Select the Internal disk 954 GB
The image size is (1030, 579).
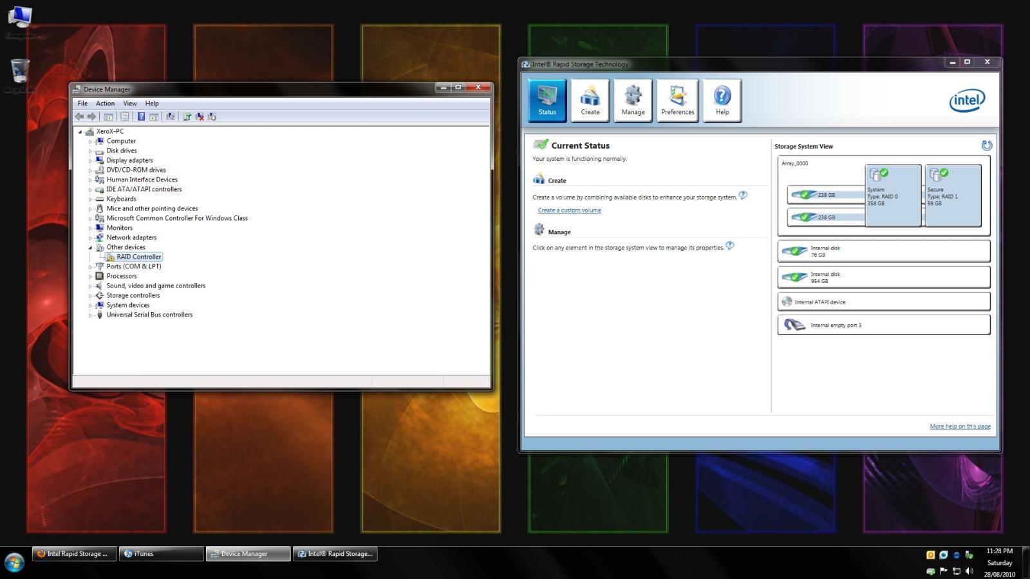tap(883, 277)
